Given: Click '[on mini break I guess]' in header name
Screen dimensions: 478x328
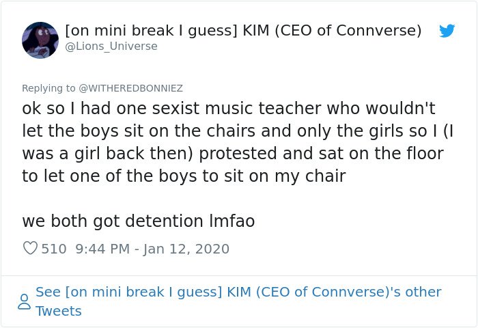Looking at the screenshot, I should (x=151, y=31).
